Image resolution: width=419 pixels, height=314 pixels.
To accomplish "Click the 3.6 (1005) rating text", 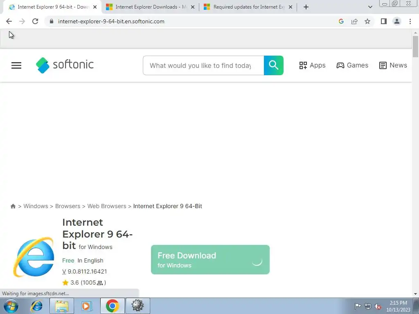I will click(88, 283).
